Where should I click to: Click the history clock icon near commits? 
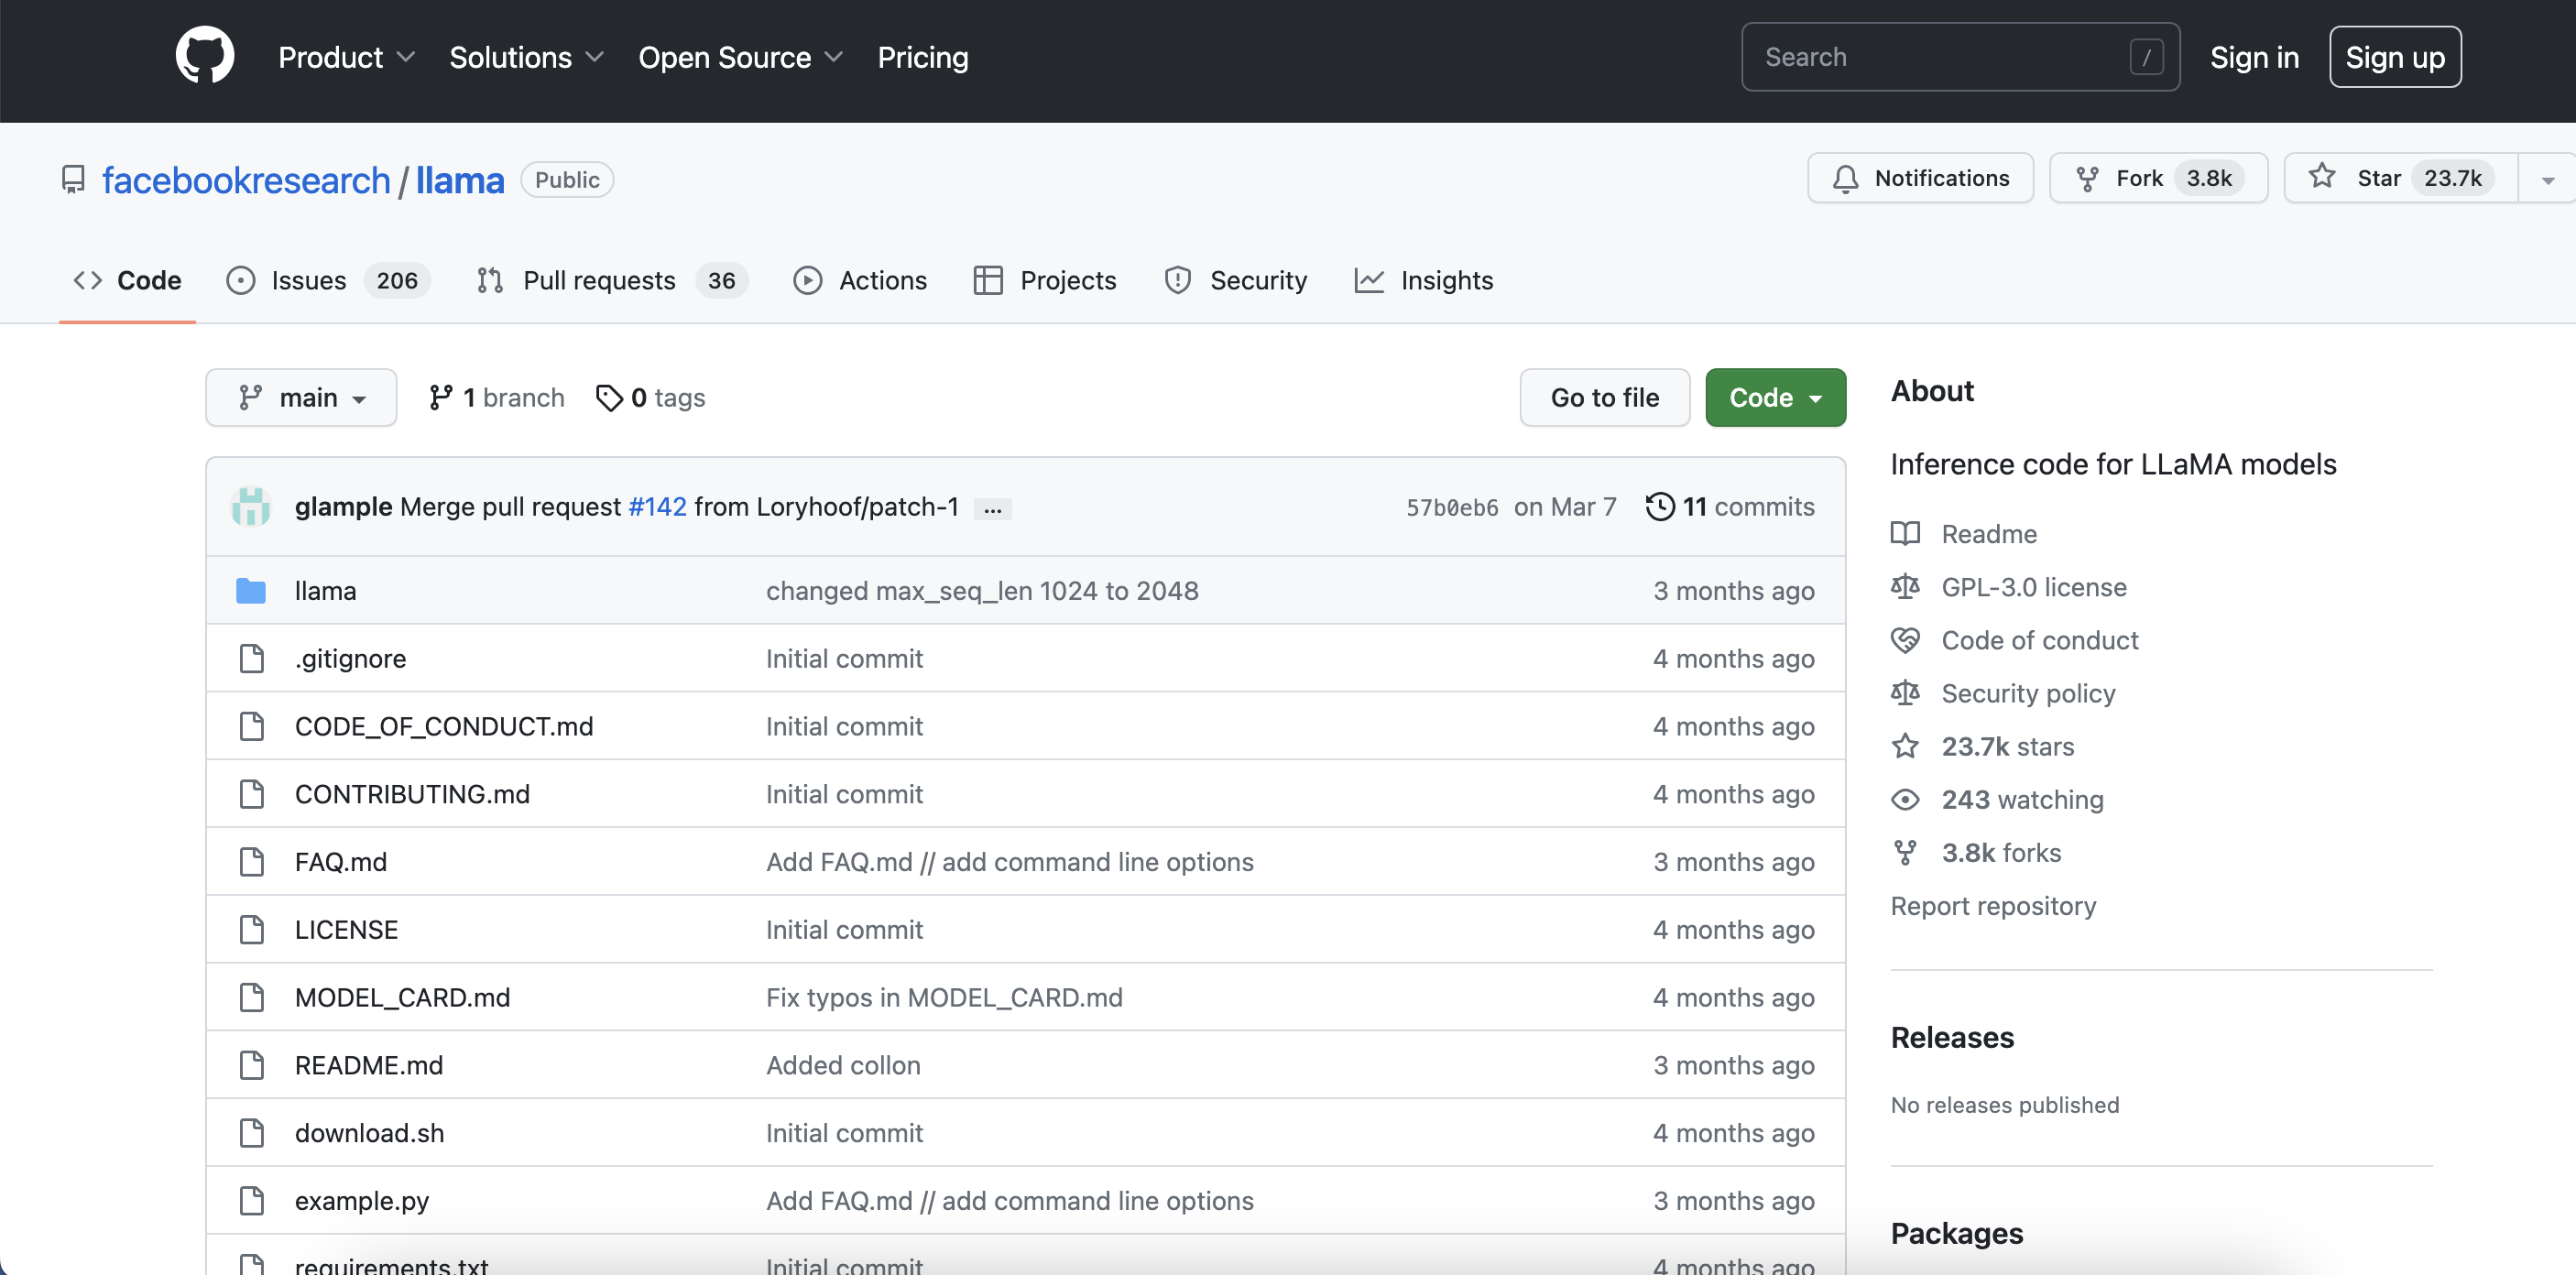click(1660, 507)
